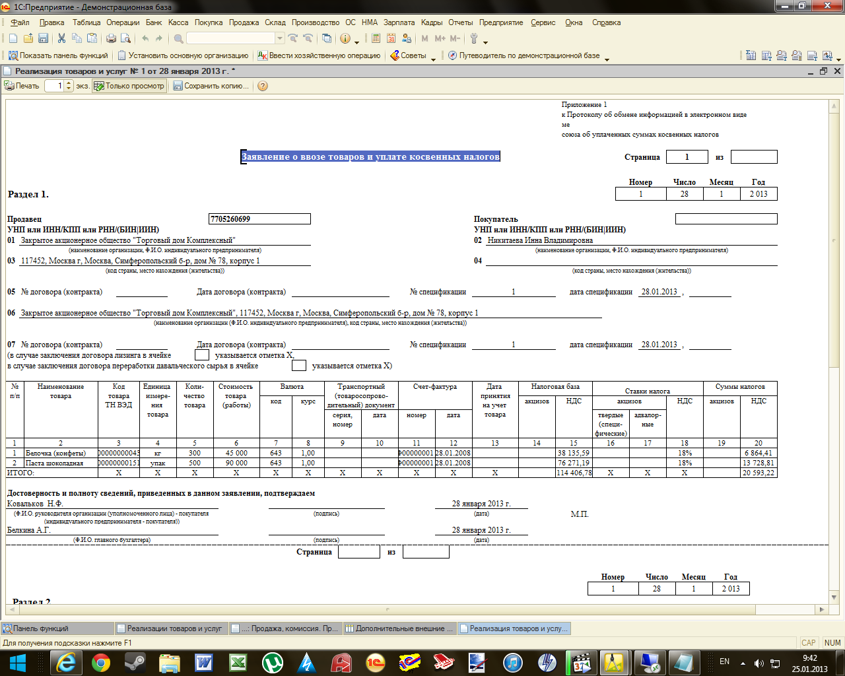Image resolution: width=845 pixels, height=676 pixels.
Task: Open the active users icon
Action: click(407, 38)
